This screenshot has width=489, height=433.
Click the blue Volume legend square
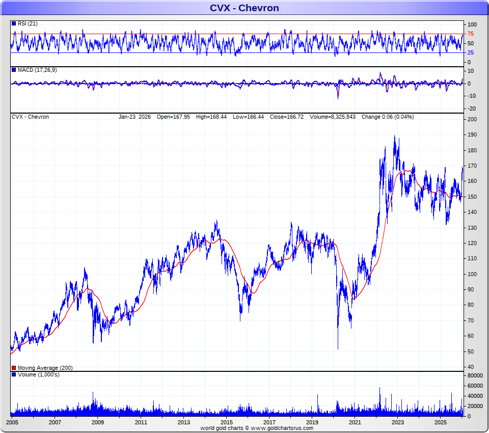(x=14, y=374)
